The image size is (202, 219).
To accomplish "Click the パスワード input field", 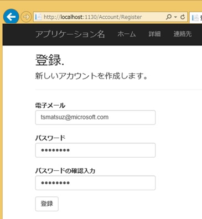I will (x=95, y=150).
